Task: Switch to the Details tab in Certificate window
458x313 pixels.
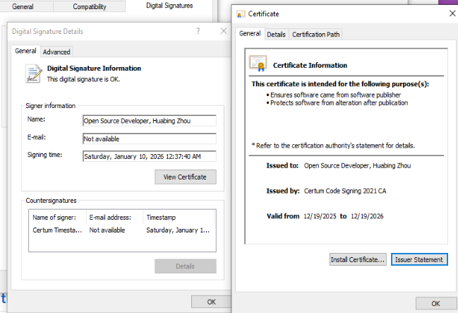Action: click(x=276, y=35)
